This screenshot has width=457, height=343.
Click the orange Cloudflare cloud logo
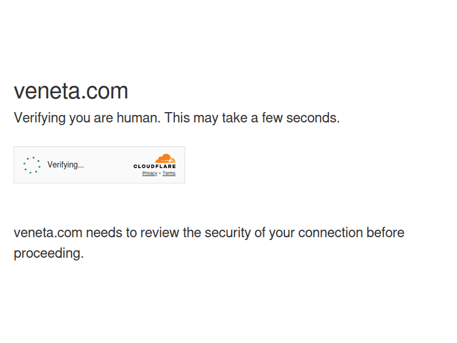click(x=165, y=158)
